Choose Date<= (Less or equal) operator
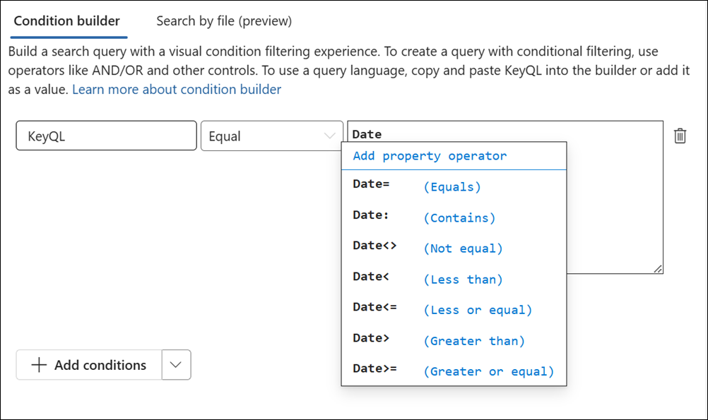The image size is (708, 420). 424,309
